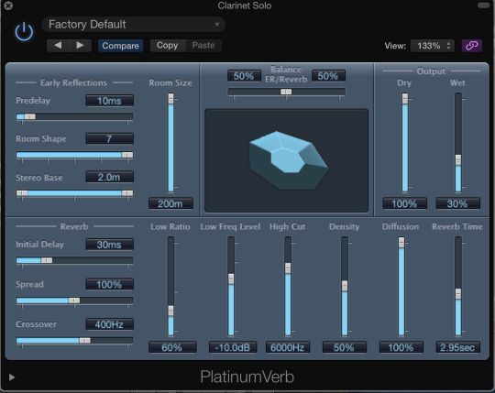Click the Room Shape slider handle
495x393 pixels.
pos(127,155)
